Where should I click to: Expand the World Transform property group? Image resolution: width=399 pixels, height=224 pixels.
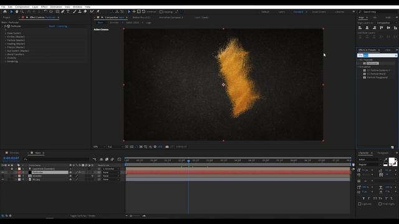pos(6,54)
